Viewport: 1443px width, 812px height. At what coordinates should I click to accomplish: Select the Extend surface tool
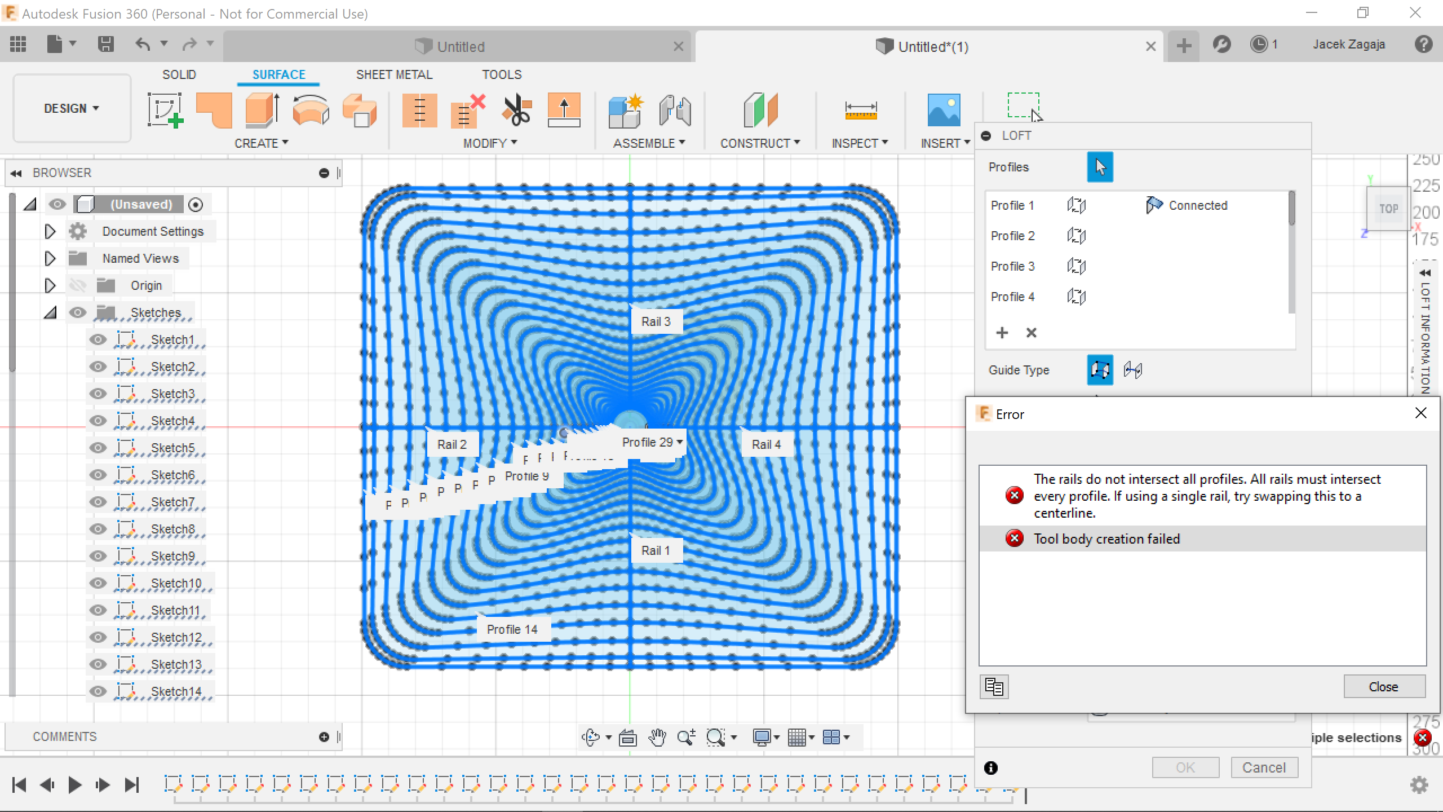click(564, 111)
